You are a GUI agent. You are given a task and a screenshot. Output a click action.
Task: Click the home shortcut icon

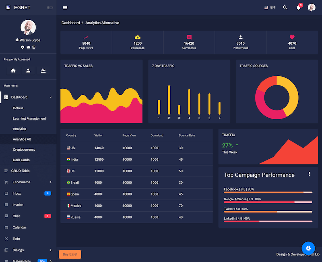coord(13,71)
